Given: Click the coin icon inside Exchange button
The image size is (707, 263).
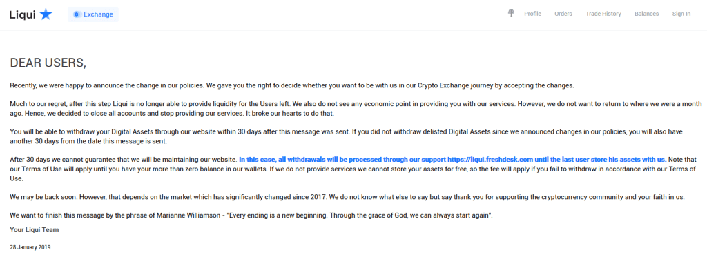Looking at the screenshot, I should click(77, 14).
